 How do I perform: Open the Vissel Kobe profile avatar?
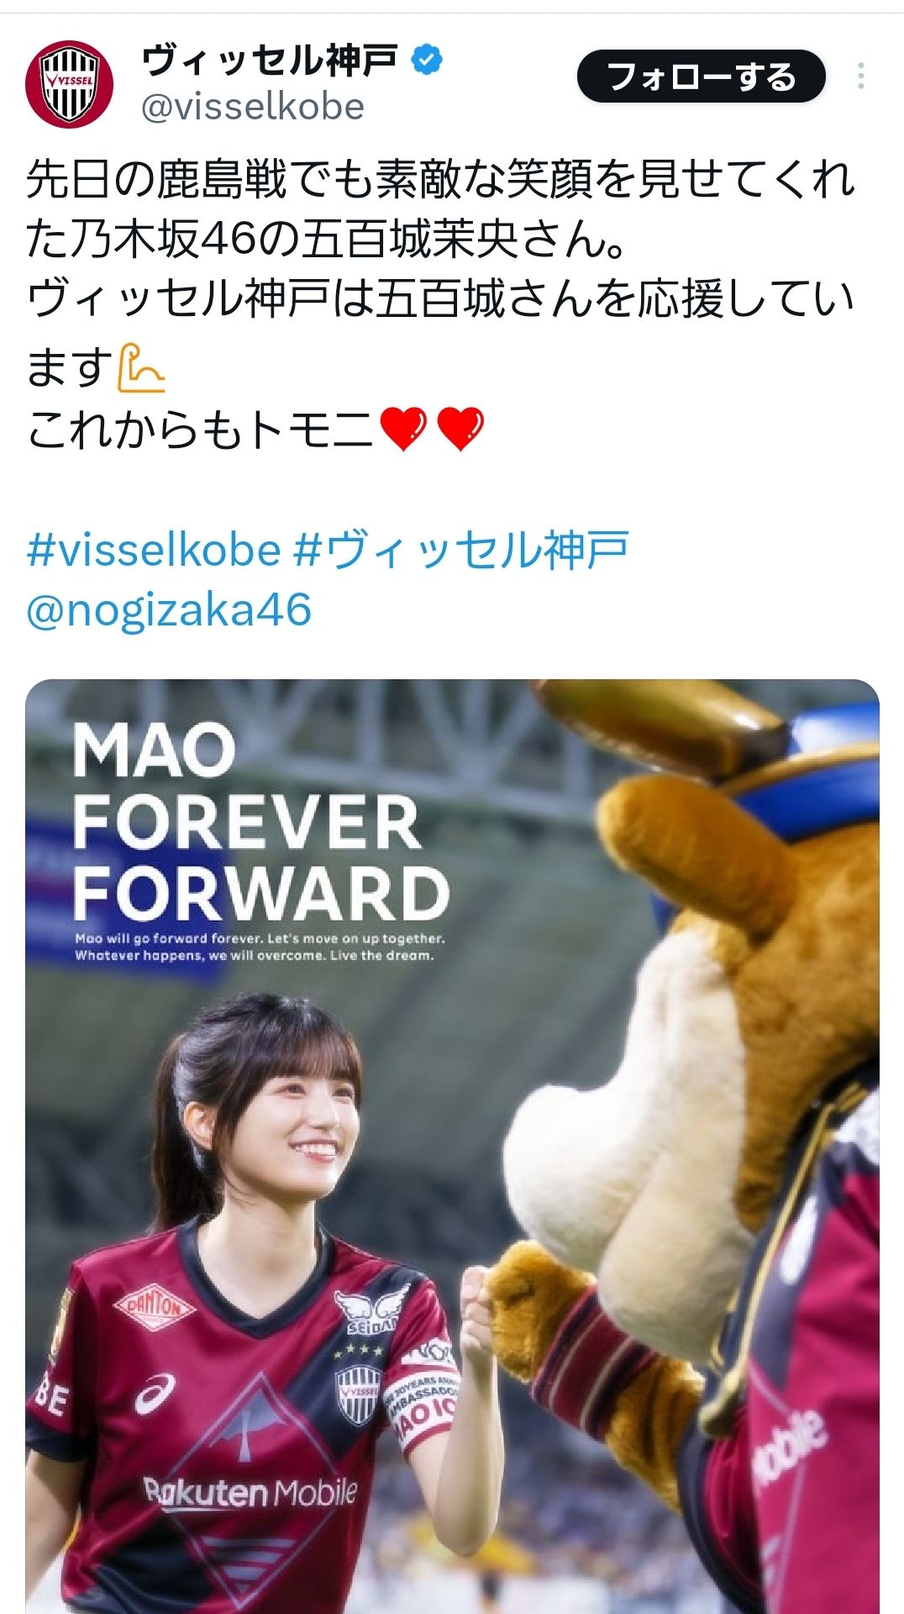point(69,84)
